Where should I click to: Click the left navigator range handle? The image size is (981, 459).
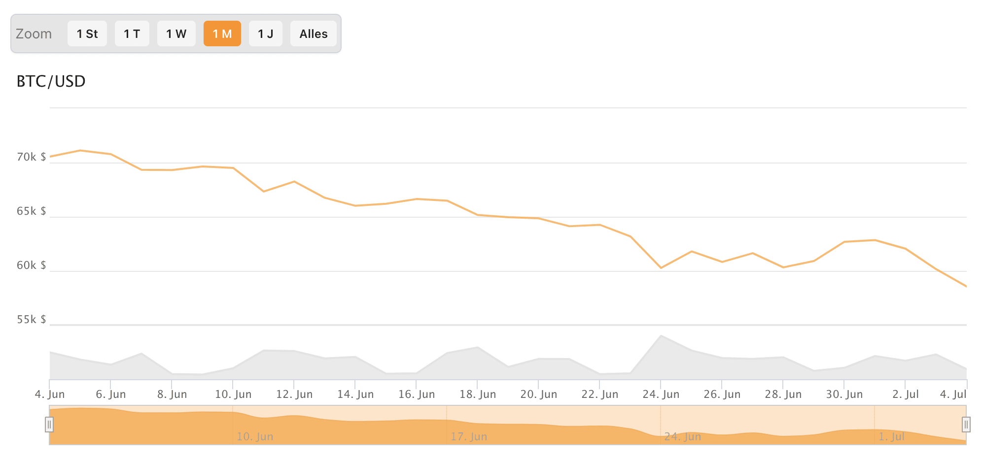[x=49, y=424]
